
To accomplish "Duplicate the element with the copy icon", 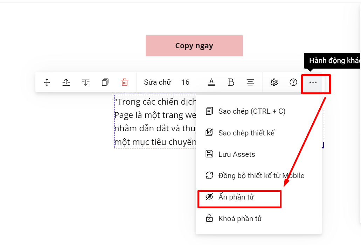I will 105,82.
